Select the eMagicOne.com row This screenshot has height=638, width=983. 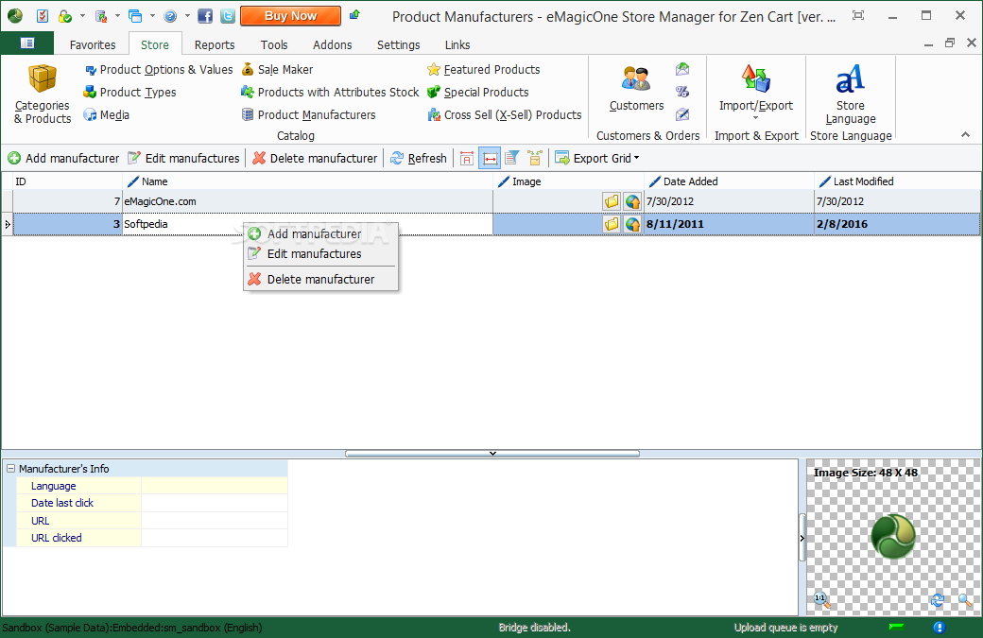click(491, 201)
